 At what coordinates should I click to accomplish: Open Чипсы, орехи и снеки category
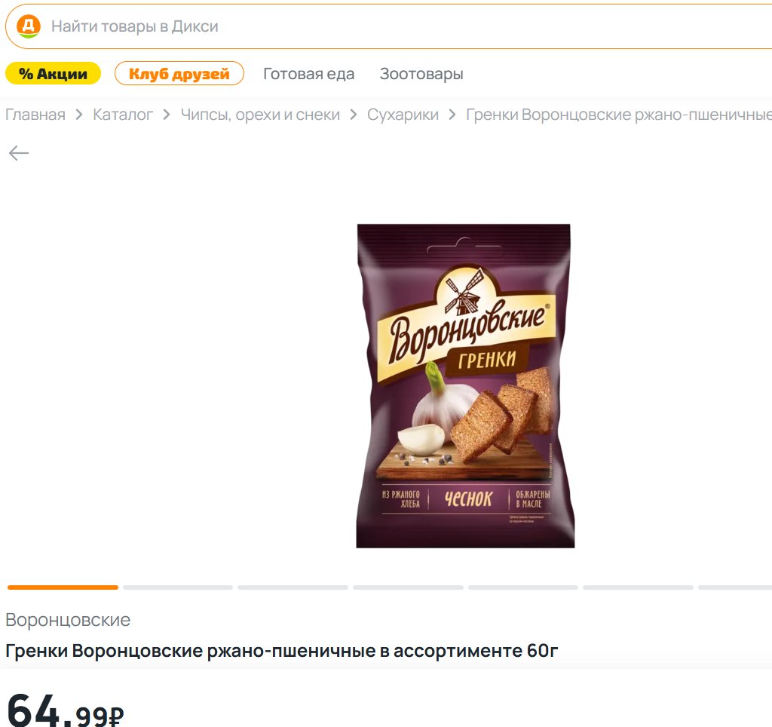point(260,115)
